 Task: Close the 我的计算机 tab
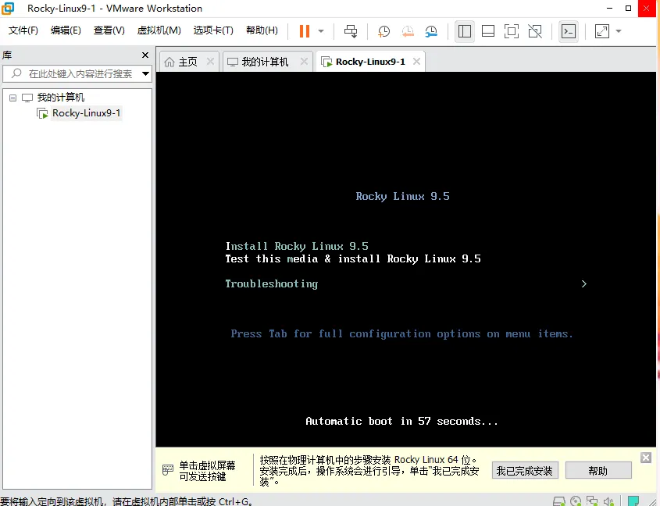pos(304,62)
